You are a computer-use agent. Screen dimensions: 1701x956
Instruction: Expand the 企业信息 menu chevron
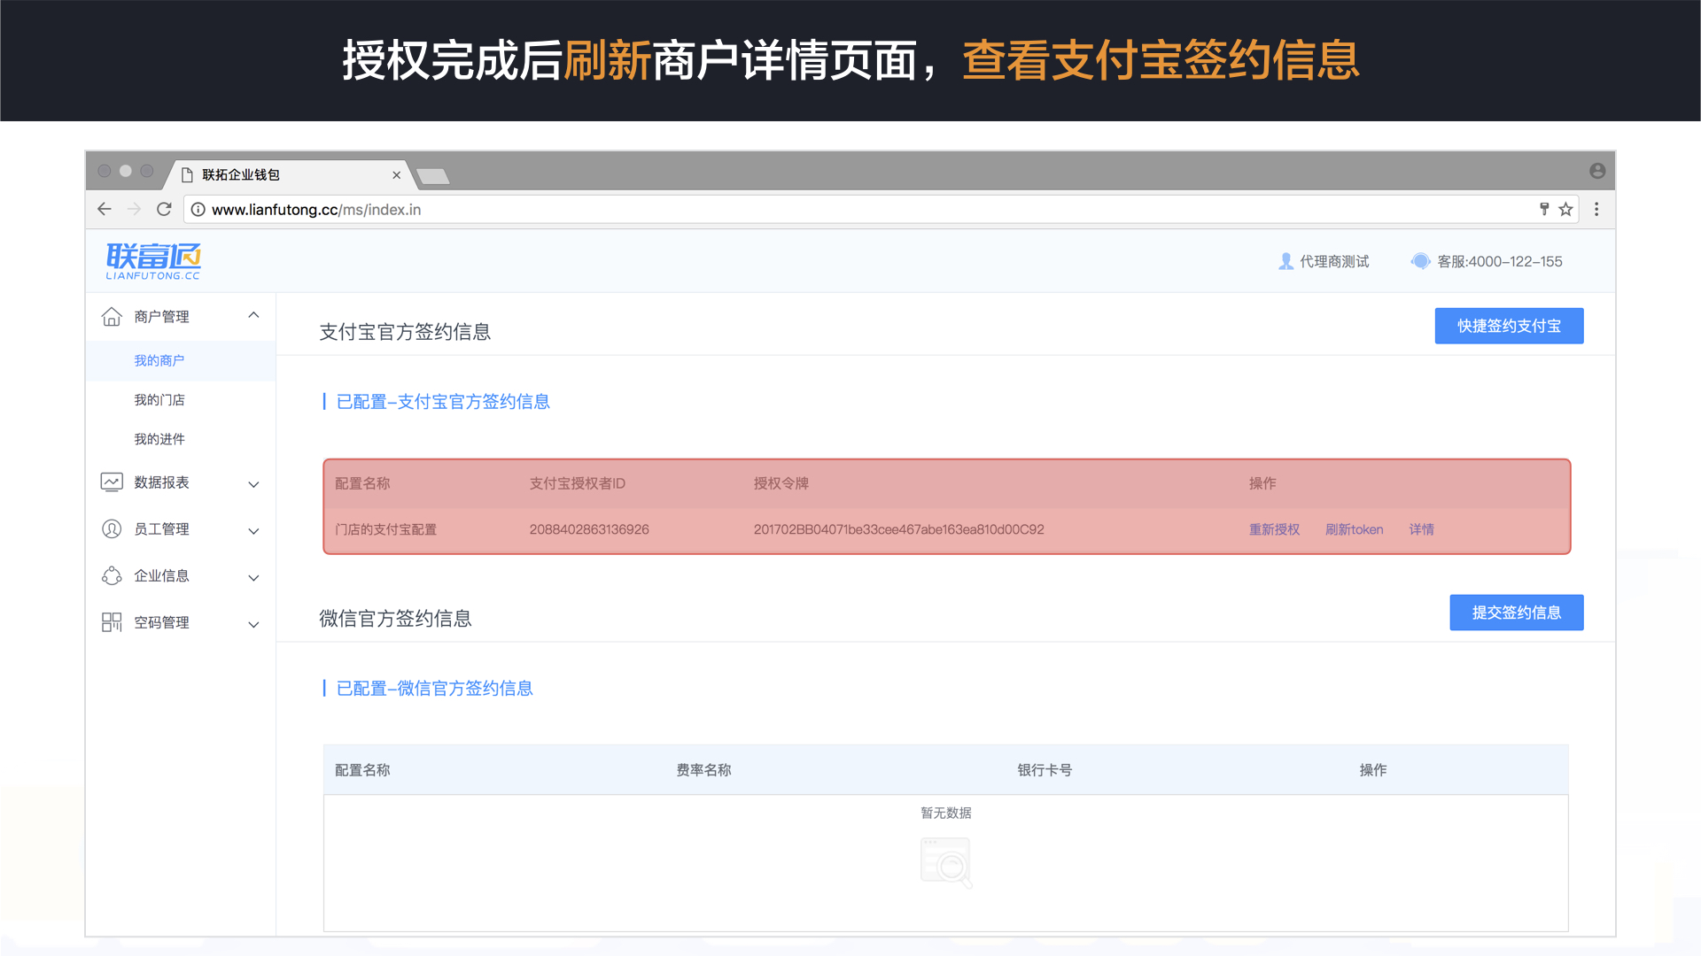[253, 578]
